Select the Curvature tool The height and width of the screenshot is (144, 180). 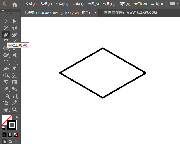click(15, 35)
